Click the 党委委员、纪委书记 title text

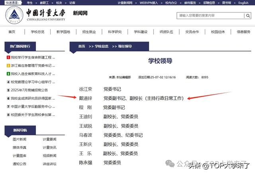pyautogui.click(x=123, y=135)
